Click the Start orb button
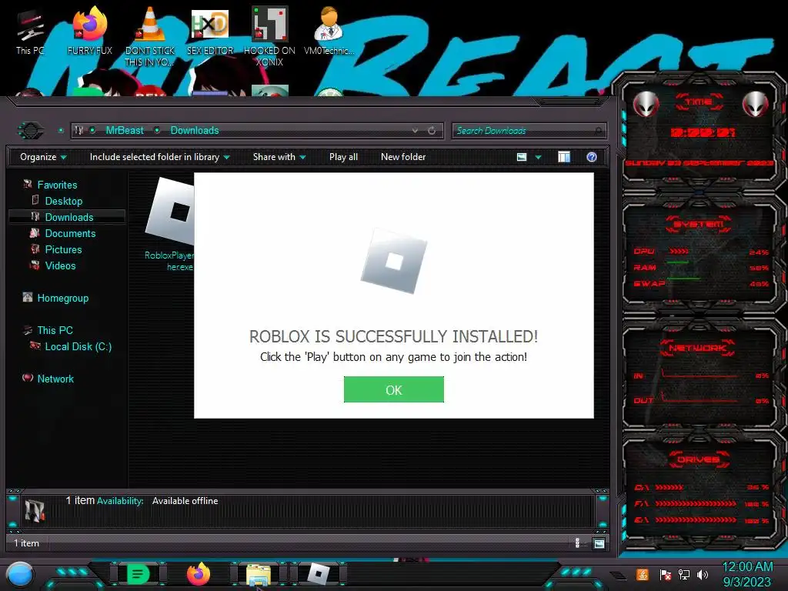 pos(20,575)
